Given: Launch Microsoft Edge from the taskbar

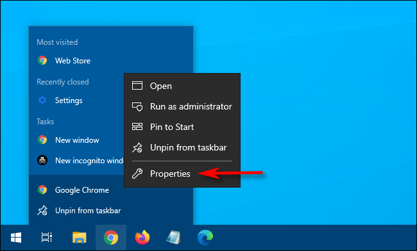Looking at the screenshot, I should [205, 238].
